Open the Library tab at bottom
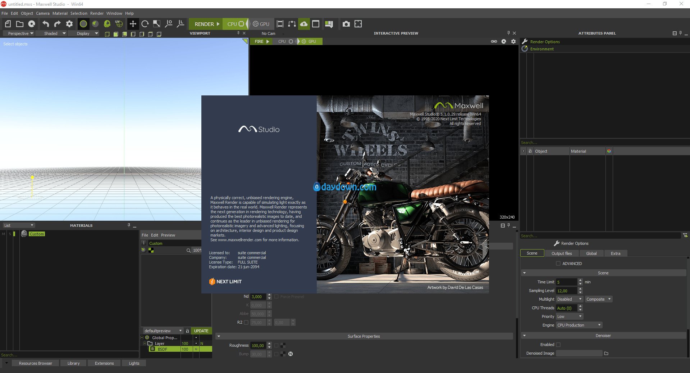The image size is (690, 373). 73,363
